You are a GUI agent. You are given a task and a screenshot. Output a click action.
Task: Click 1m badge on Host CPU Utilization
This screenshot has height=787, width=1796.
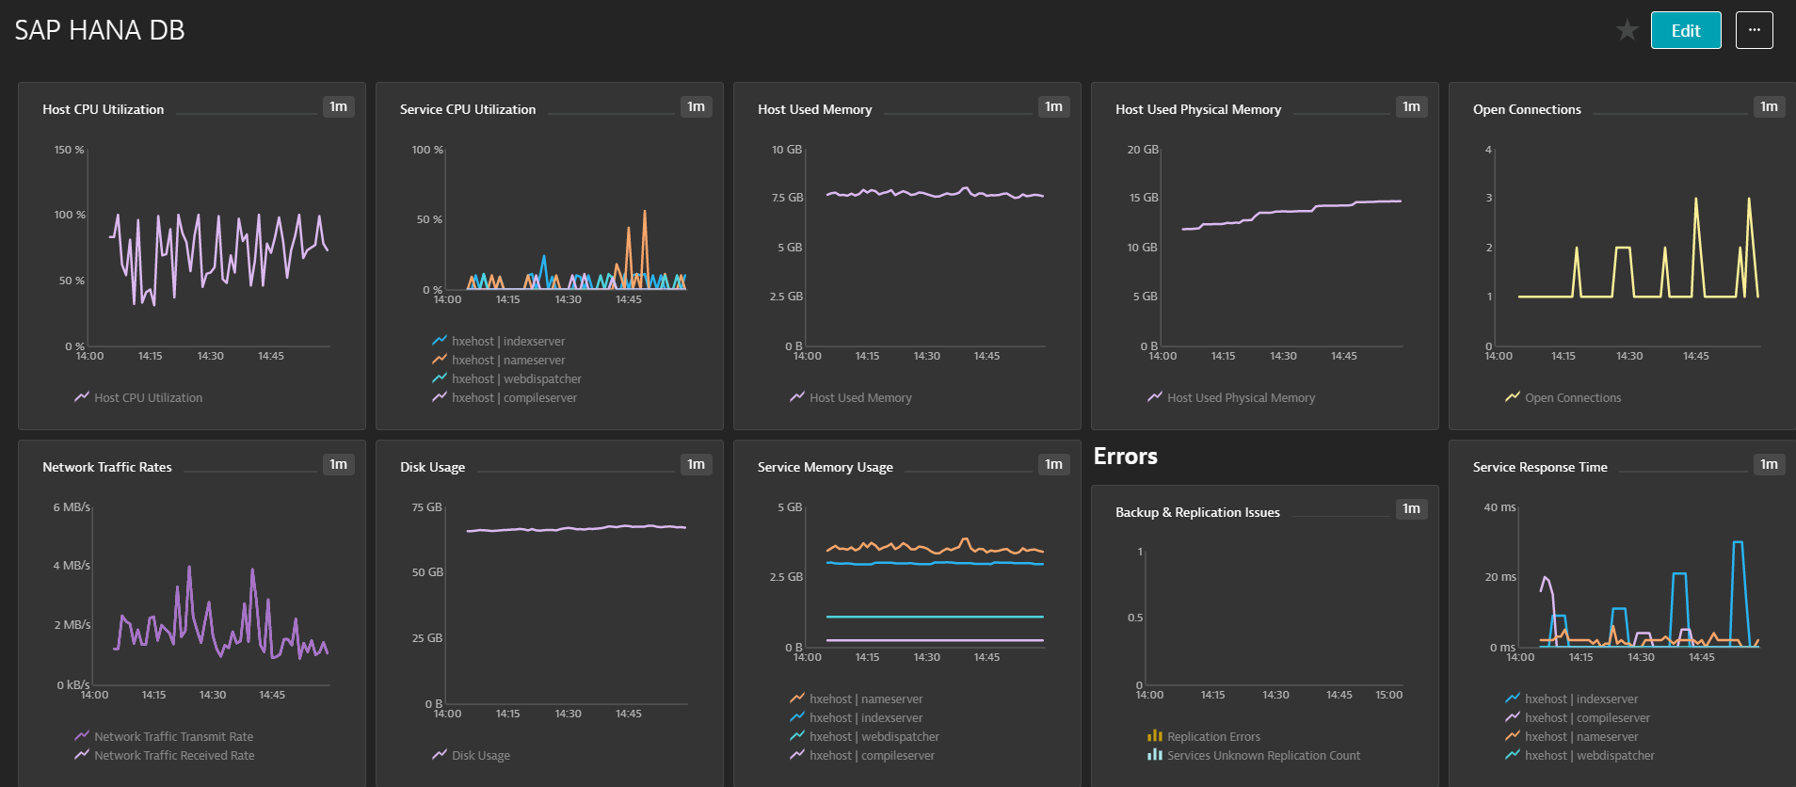click(339, 106)
